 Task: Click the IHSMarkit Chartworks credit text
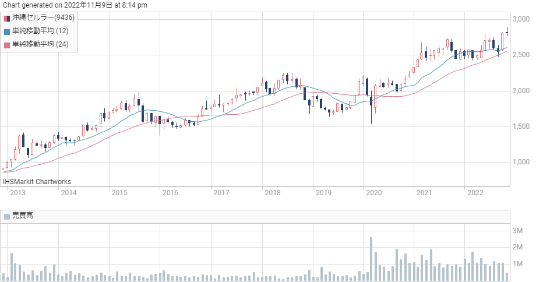pyautogui.click(x=37, y=182)
